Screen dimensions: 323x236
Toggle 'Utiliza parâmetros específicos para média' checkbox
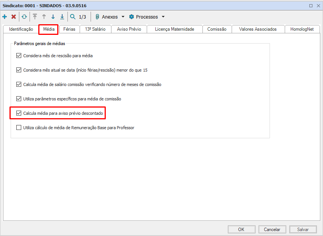(x=19, y=99)
